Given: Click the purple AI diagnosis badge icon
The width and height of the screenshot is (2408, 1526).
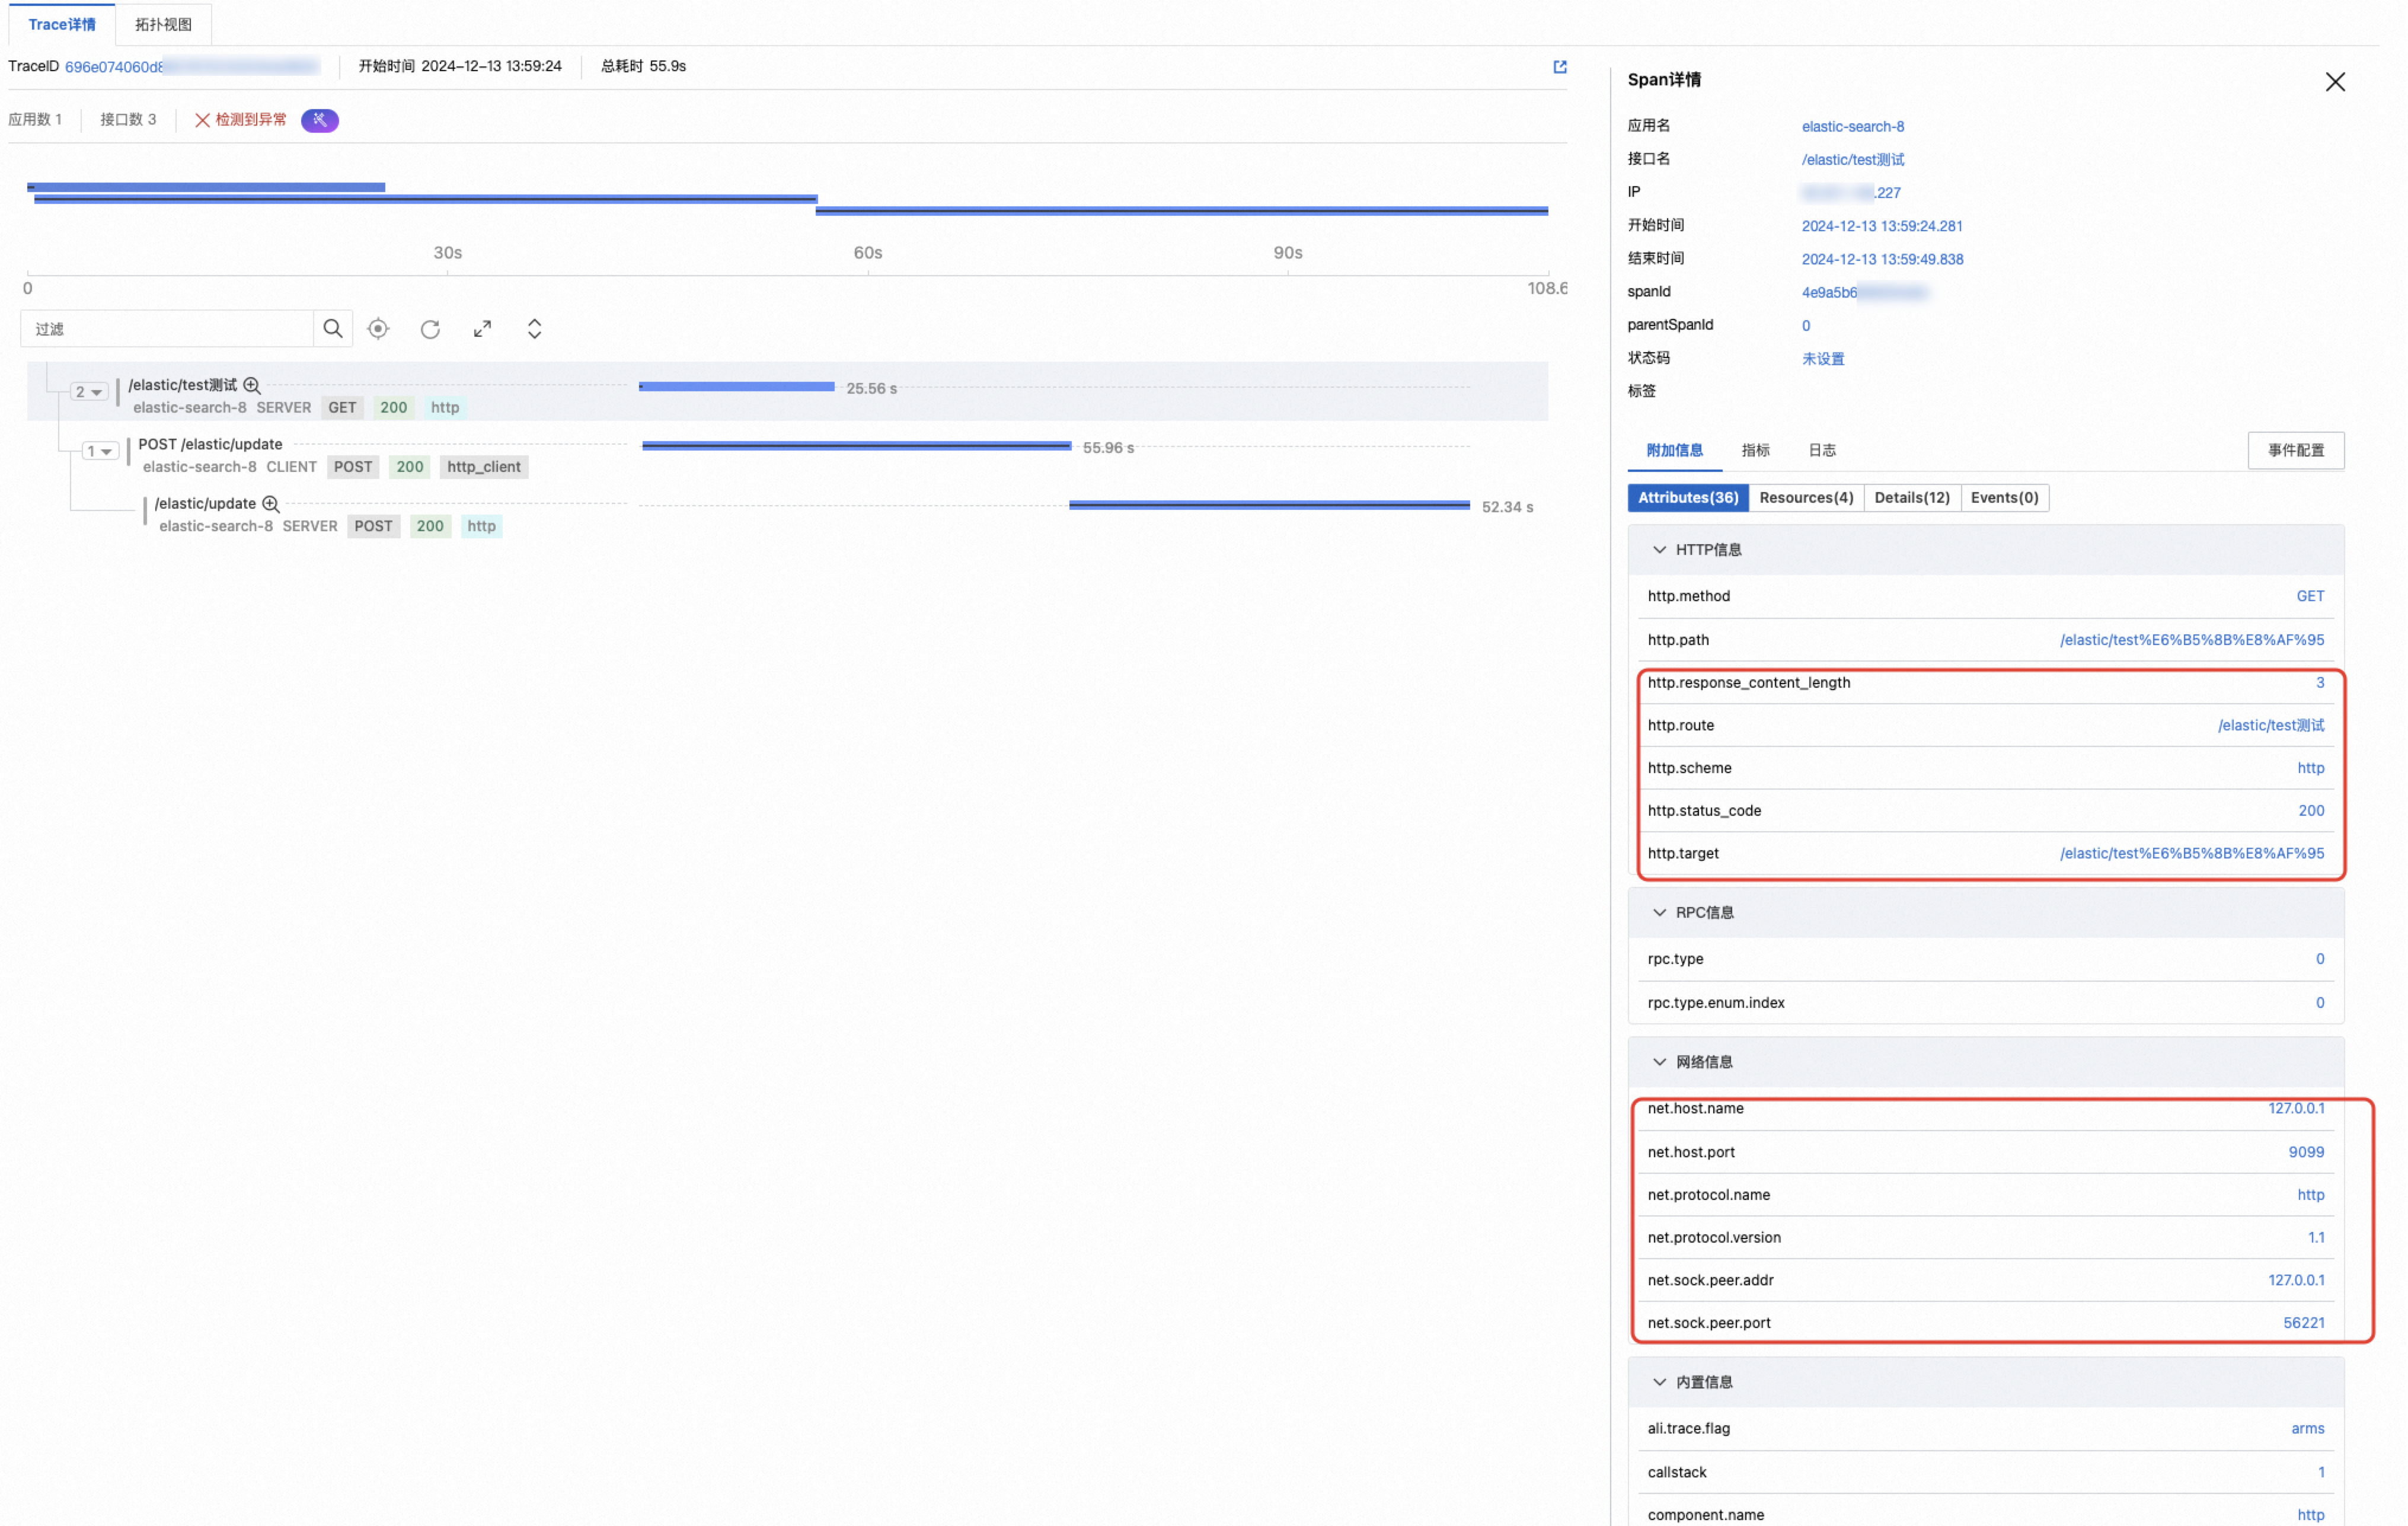Looking at the screenshot, I should tap(320, 120).
